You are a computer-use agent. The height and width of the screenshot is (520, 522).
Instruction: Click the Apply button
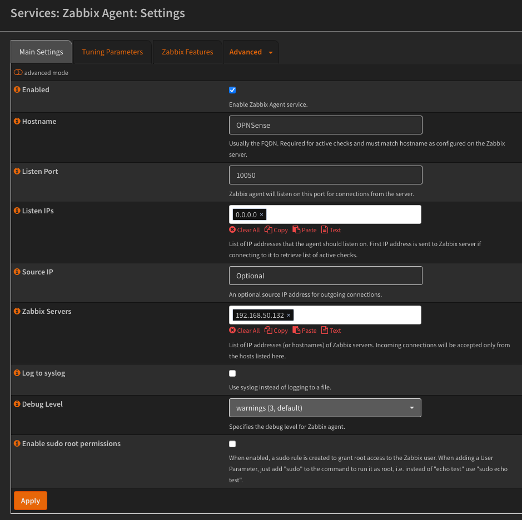(x=30, y=500)
